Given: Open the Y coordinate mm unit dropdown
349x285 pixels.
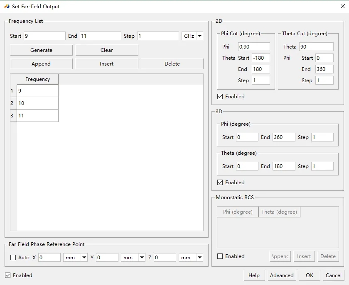Looking at the screenshot, I should 133,258.
